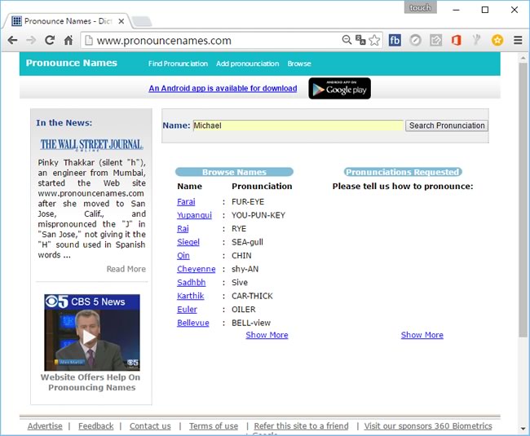Open a new tab button
The height and width of the screenshot is (436, 530).
point(142,22)
